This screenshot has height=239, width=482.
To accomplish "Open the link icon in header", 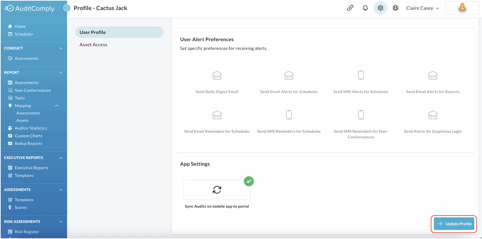I will click(350, 8).
